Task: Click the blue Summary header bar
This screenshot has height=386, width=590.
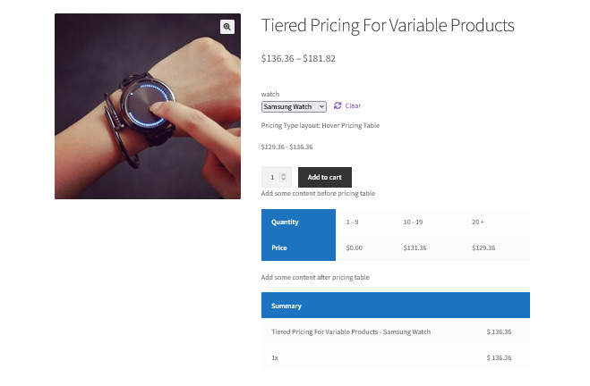Action: click(x=395, y=306)
